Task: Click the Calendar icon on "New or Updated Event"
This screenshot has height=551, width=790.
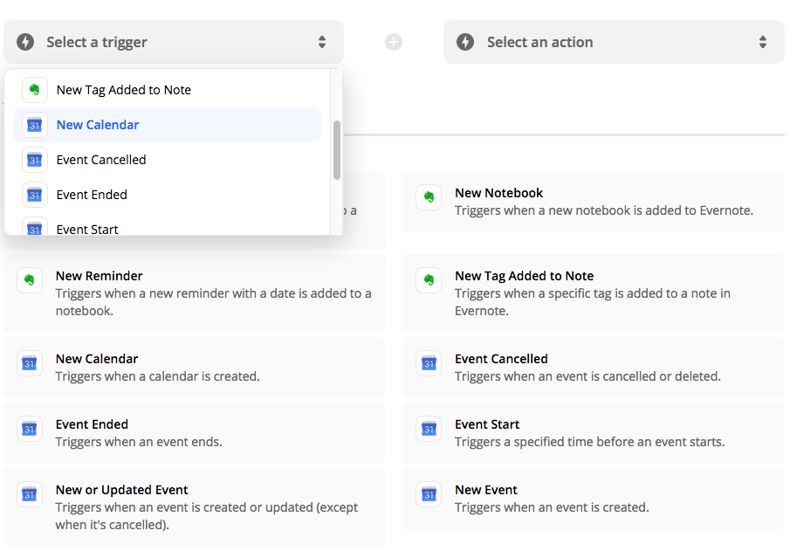Action: tap(29, 494)
